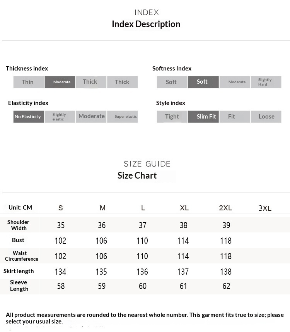Choose the No Elasticity option
The width and height of the screenshot is (290, 332).
[x=29, y=117]
